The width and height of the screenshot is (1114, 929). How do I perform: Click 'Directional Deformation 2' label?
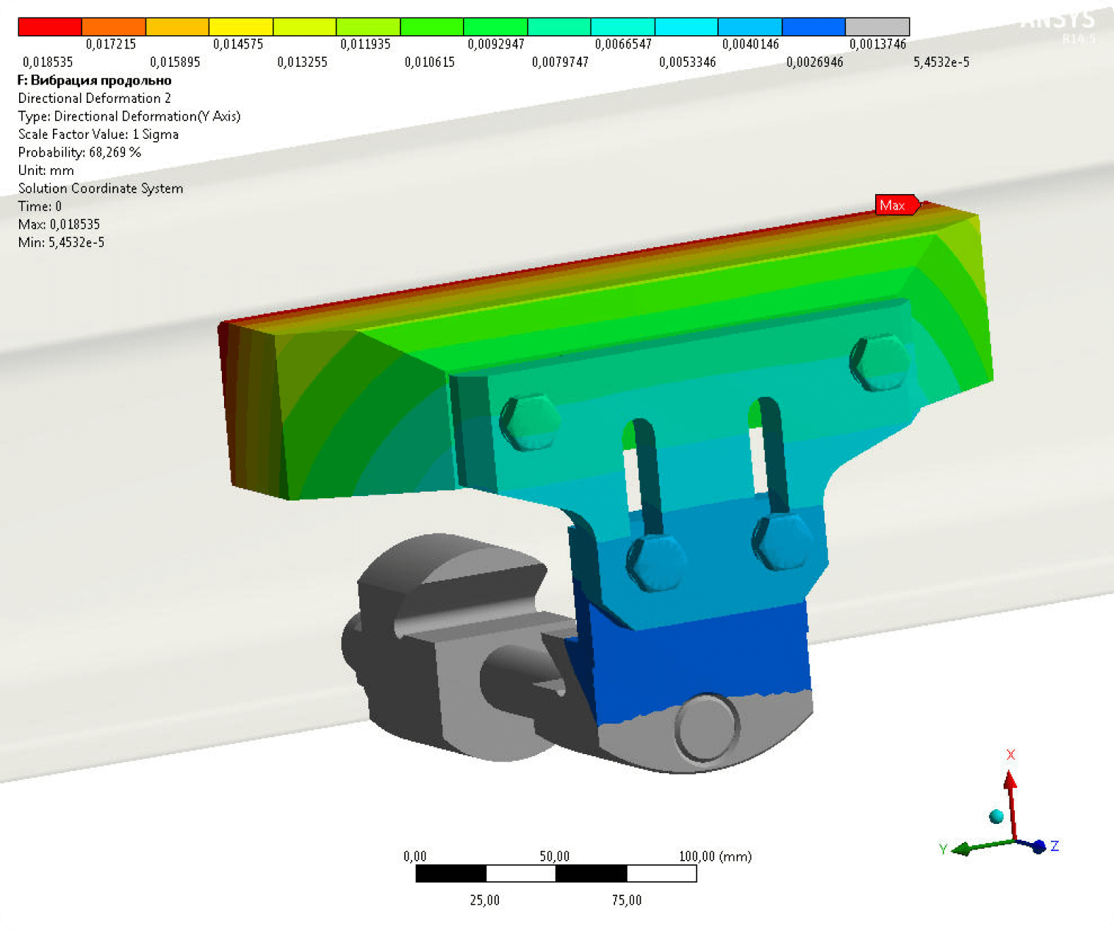coord(95,98)
